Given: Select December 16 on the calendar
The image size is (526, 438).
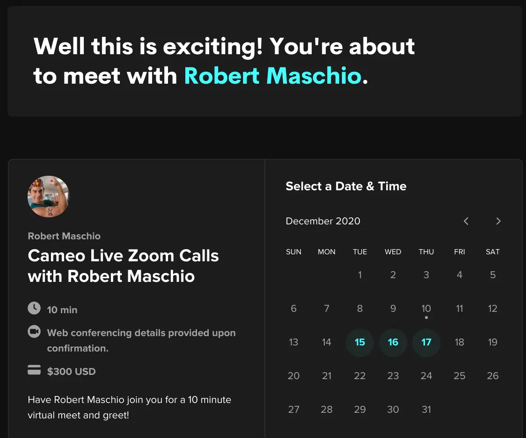Looking at the screenshot, I should click(393, 342).
